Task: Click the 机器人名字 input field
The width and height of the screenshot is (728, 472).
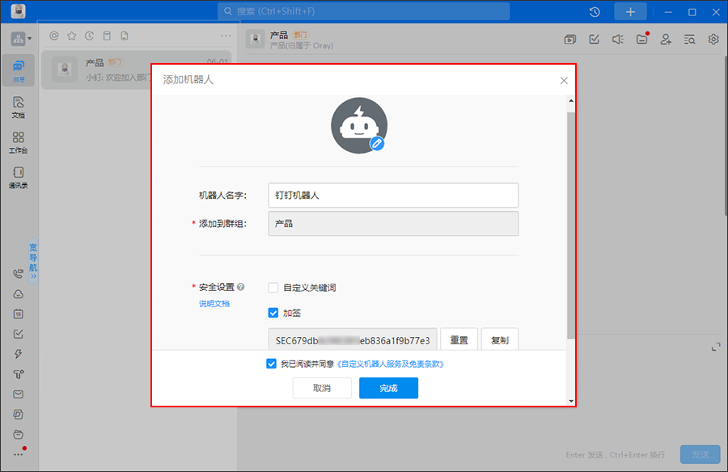Action: click(393, 196)
